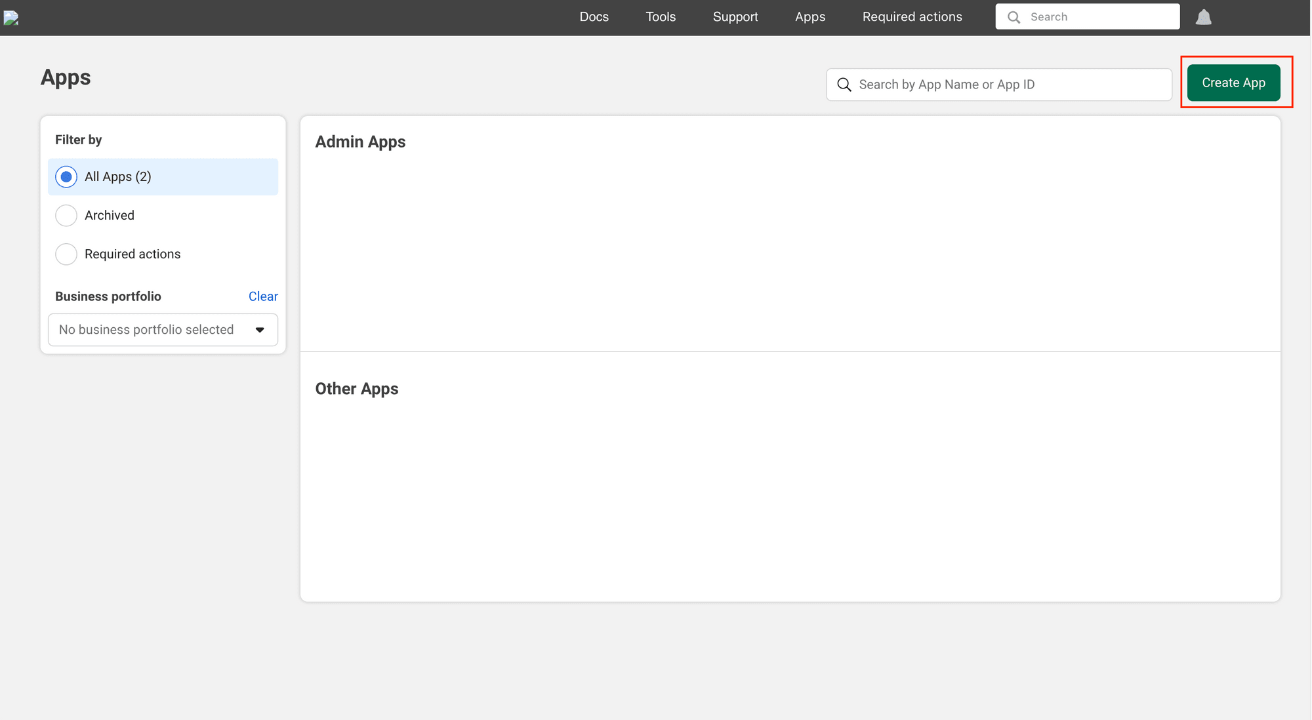Open the Apps section in the navbar
Viewport: 1312px width, 720px height.
[810, 16]
